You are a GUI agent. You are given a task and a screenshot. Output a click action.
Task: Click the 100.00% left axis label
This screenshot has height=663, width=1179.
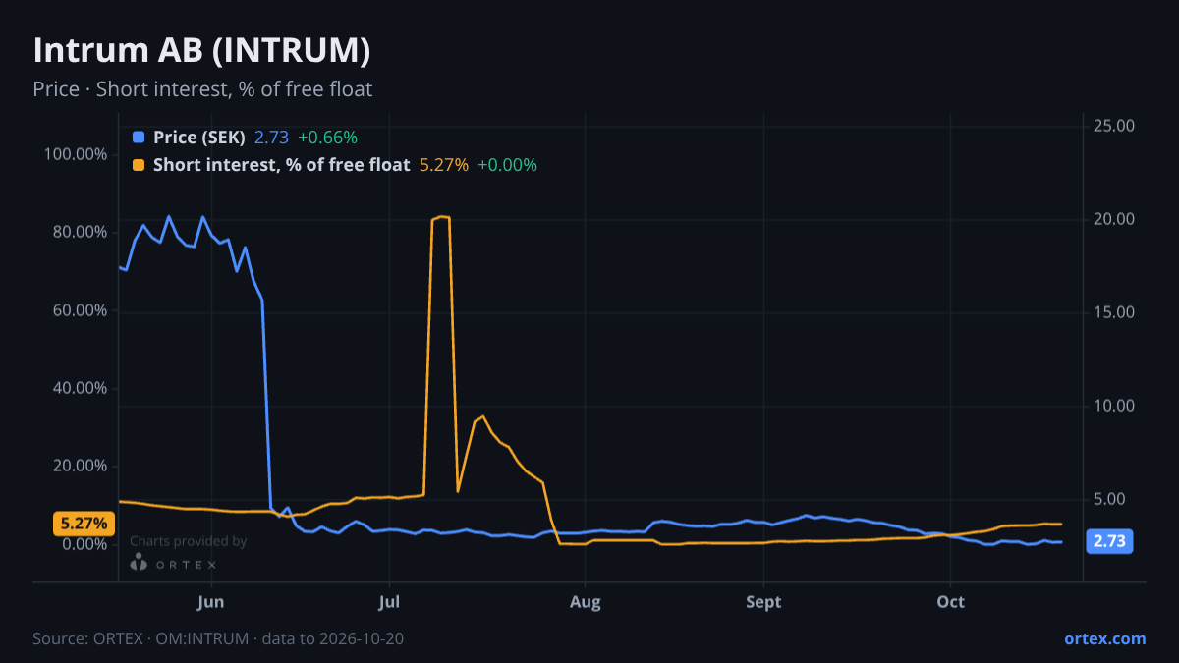[76, 154]
